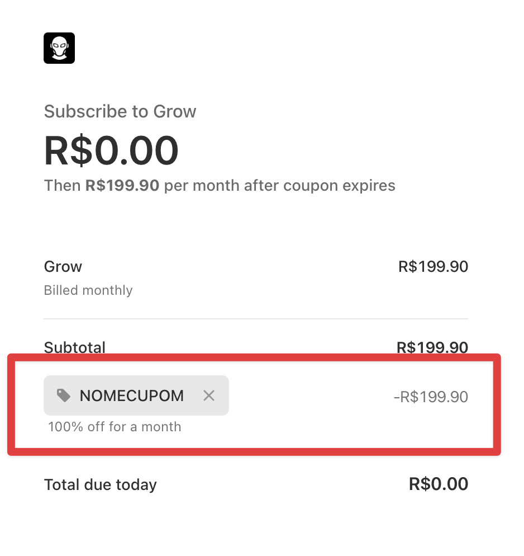Click the R$0.00 total due amount
Screen dimensions: 524x556
439,484
